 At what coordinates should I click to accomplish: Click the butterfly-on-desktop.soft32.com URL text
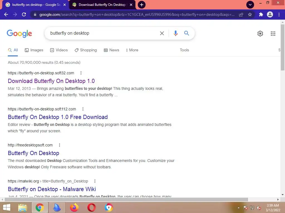[41, 73]
